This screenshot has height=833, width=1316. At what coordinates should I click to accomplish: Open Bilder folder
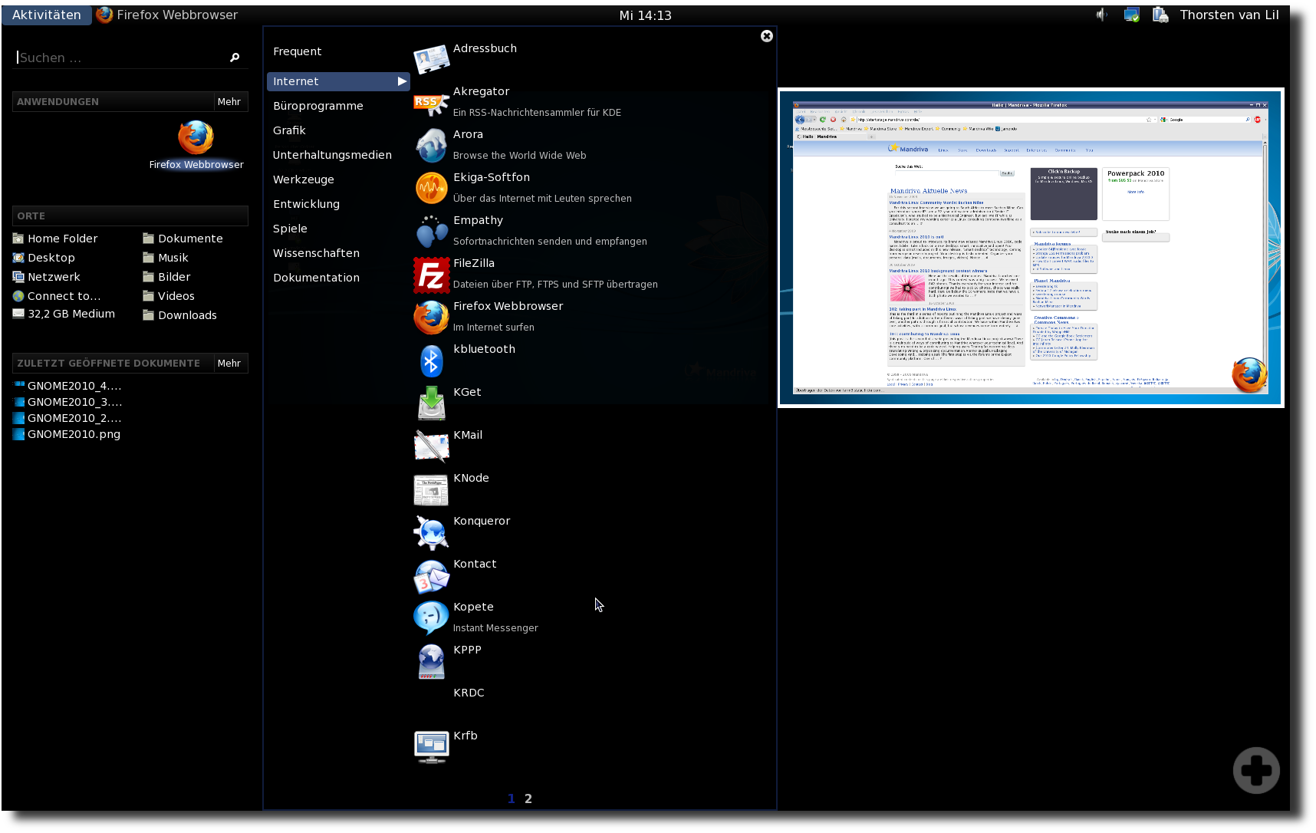click(x=166, y=277)
